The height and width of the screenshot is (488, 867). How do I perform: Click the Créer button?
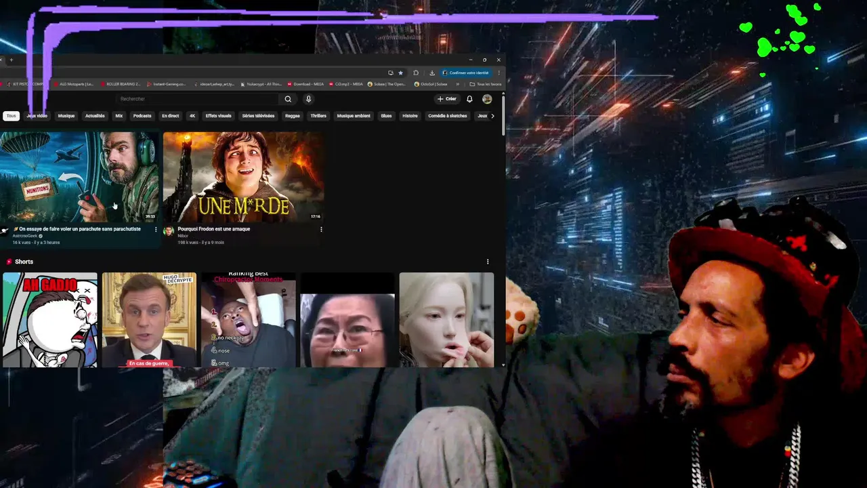coord(447,99)
